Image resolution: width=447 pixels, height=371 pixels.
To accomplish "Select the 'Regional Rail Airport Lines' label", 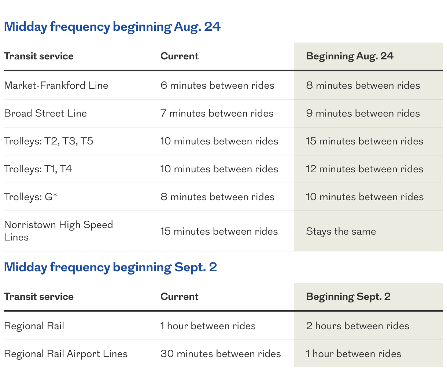I will 66,354.
